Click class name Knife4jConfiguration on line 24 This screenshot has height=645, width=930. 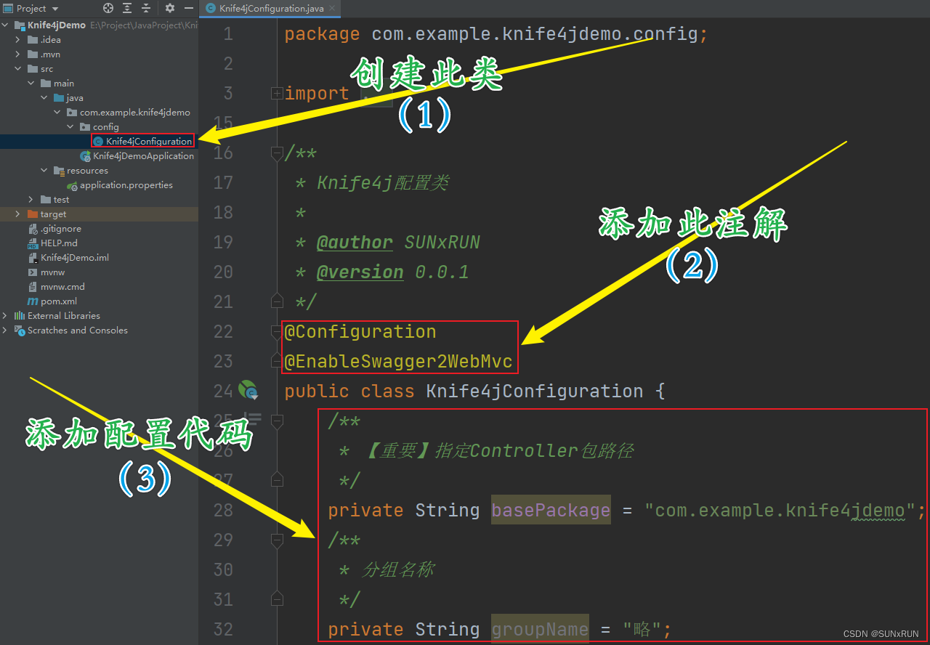[x=535, y=391]
